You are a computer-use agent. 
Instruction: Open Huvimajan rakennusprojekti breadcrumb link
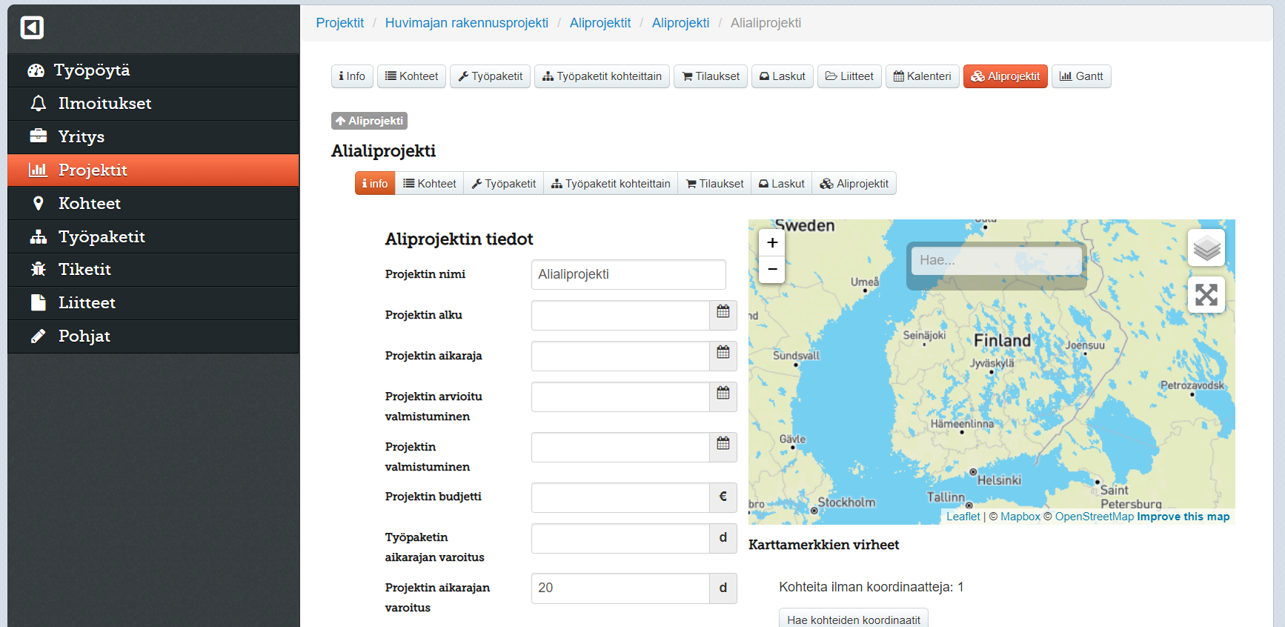466,23
